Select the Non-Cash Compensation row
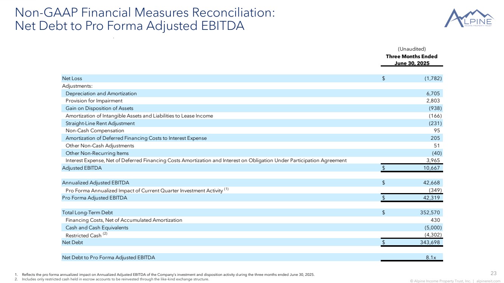Viewport: 504px width, 283px height. pos(95,131)
